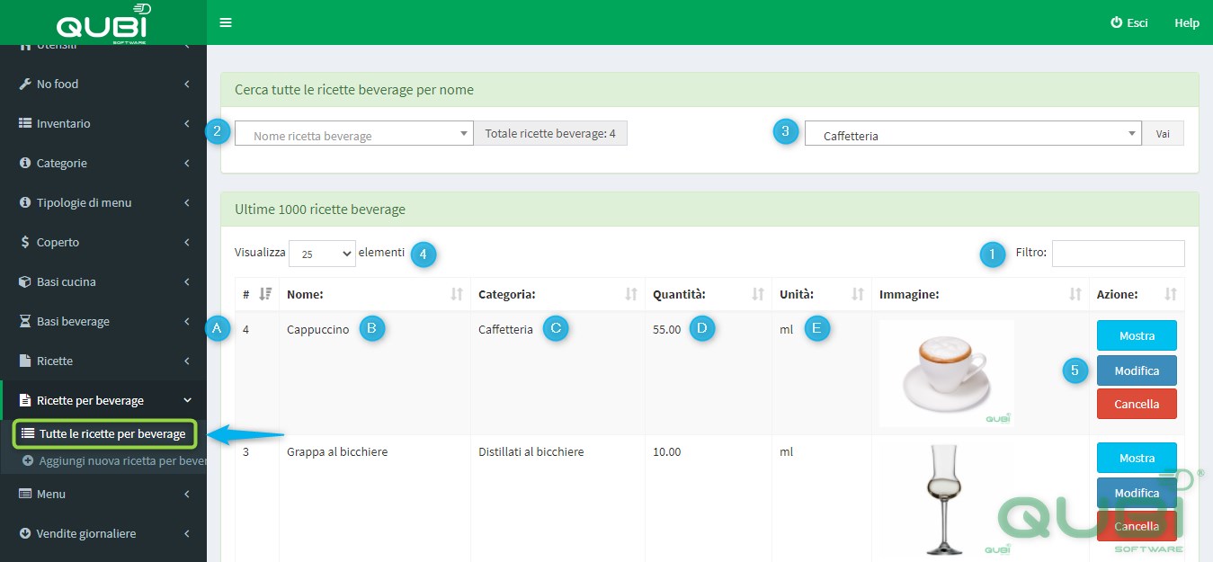Screen dimensions: 1213x562
Task: Click Cancella for Cappuccino
Action: 1137,404
